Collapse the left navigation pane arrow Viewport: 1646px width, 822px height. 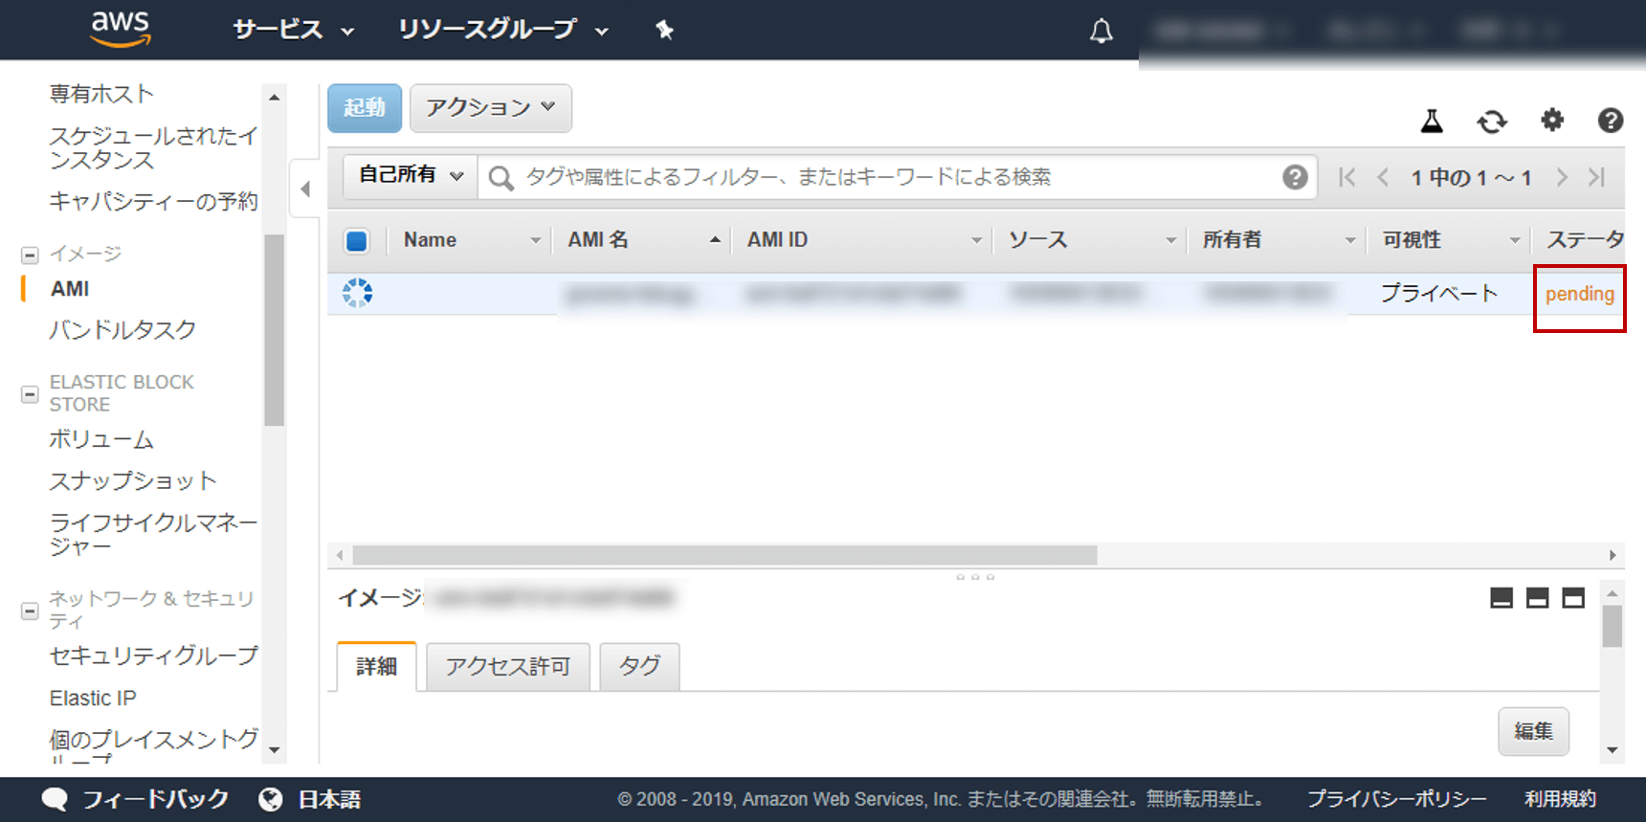[305, 189]
